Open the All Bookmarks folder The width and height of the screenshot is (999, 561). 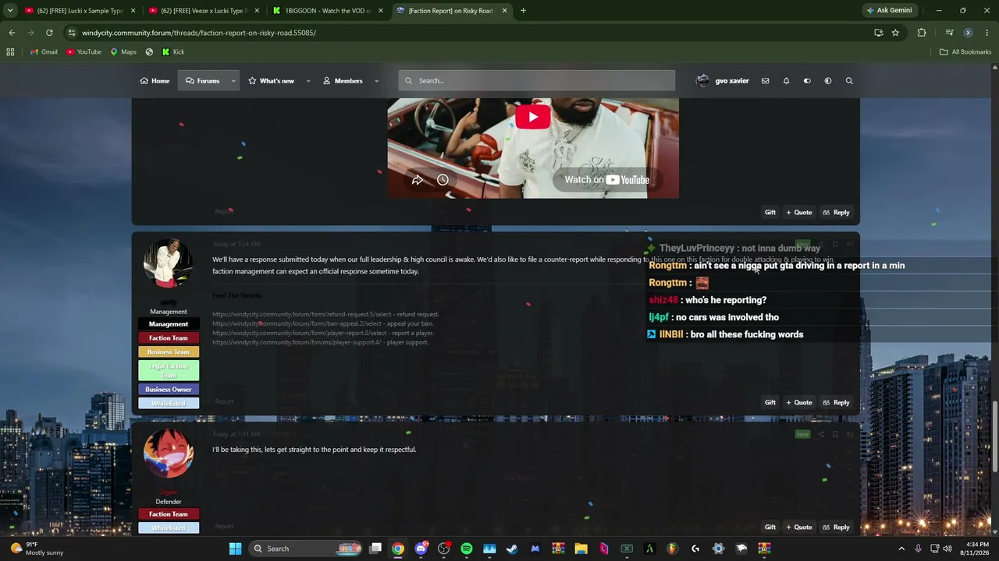click(965, 52)
